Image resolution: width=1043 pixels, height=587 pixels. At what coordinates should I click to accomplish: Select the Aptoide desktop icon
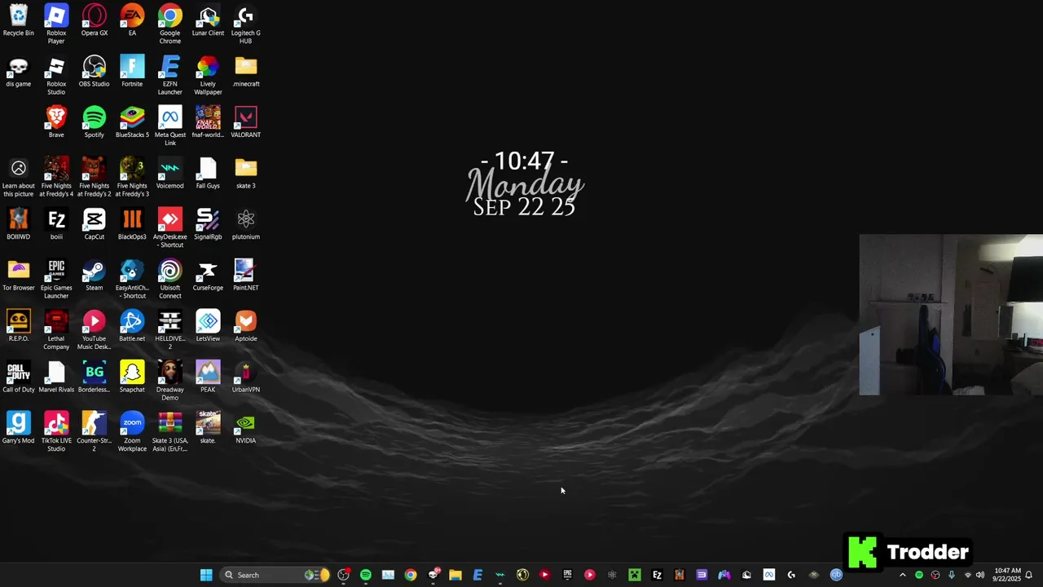click(x=245, y=326)
